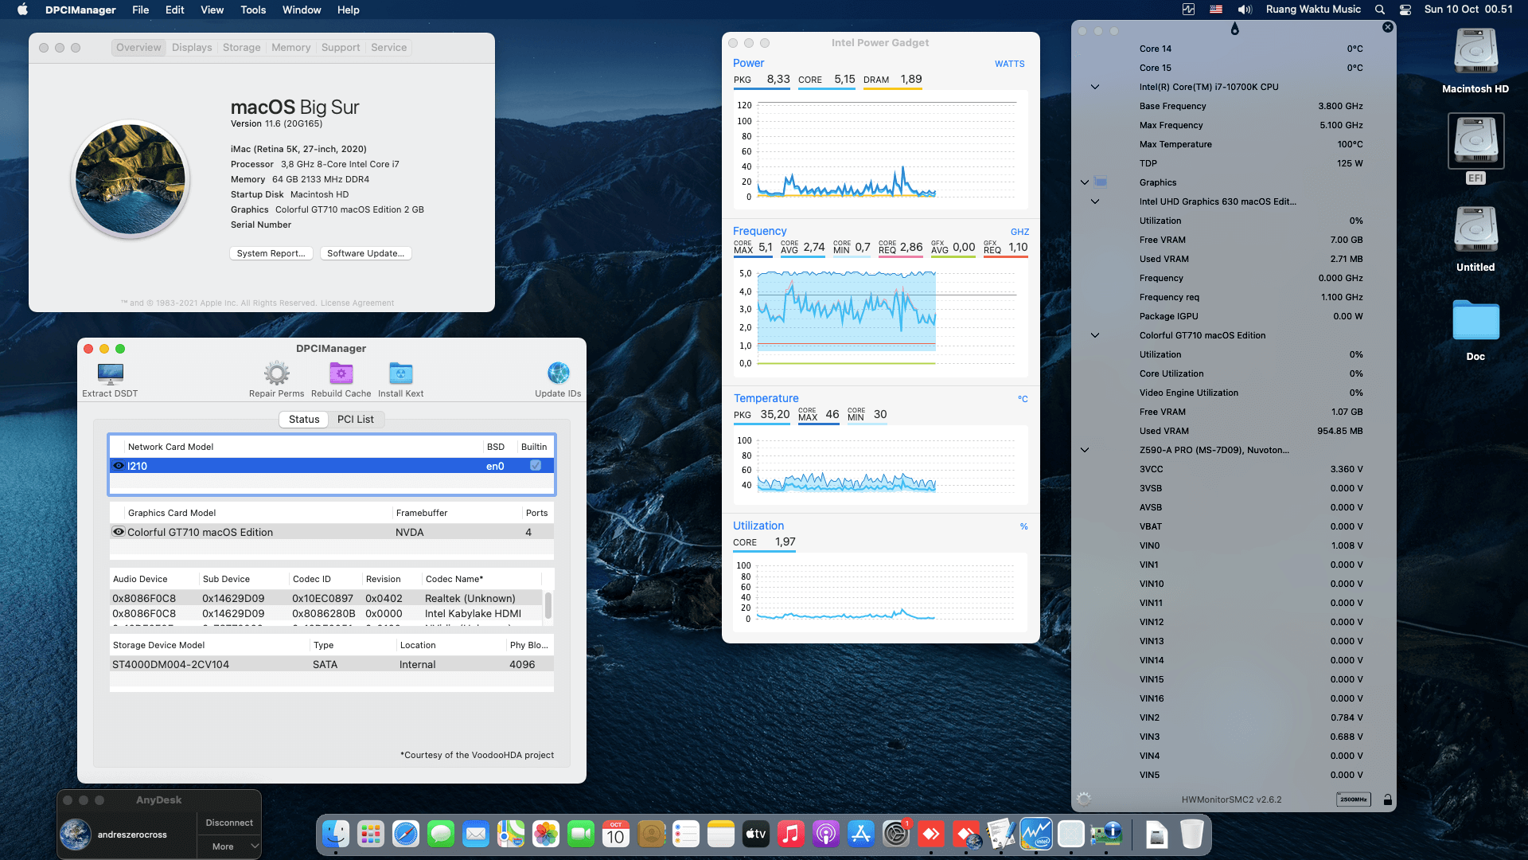
Task: Switch to the Displays tab in About This Mac
Action: coord(192,47)
